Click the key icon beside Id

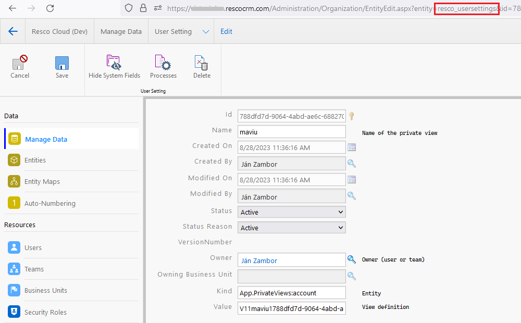352,116
